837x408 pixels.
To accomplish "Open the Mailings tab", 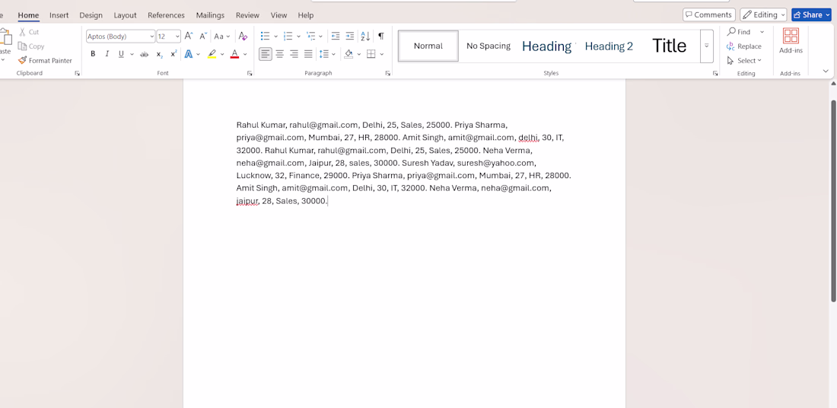I will point(210,15).
